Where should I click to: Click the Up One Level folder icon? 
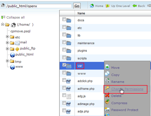tap(108, 6)
